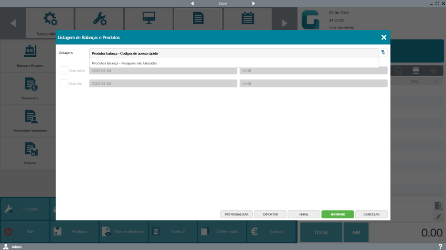Click the wrench and screwdriver tools icon
The height and width of the screenshot is (250, 446).
point(100,19)
